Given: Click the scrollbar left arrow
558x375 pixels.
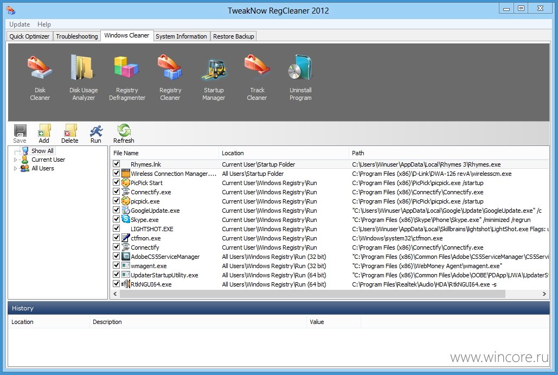Looking at the screenshot, I should pos(115,294).
